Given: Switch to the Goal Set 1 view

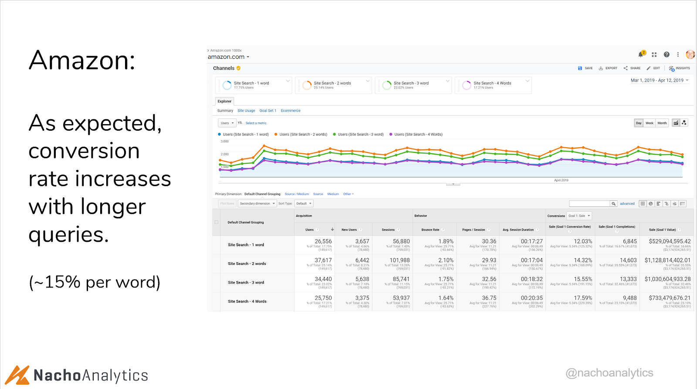Looking at the screenshot, I should point(268,111).
